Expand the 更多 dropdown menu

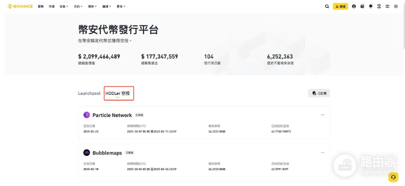click(x=120, y=7)
